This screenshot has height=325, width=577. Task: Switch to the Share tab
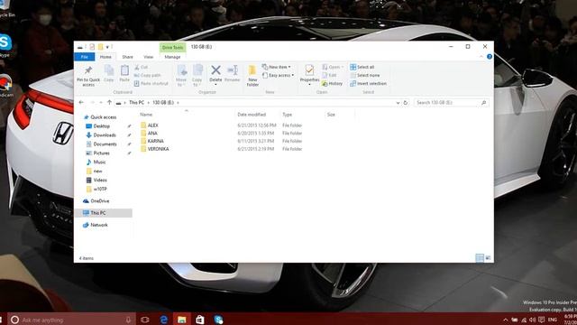coord(127,57)
